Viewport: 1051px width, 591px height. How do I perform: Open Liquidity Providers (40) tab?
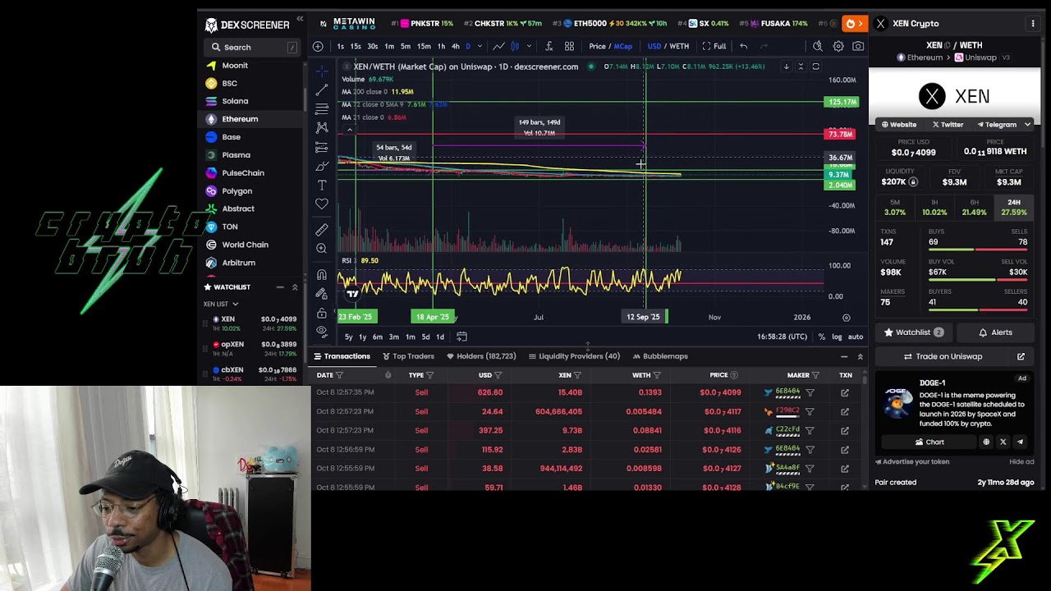575,356
